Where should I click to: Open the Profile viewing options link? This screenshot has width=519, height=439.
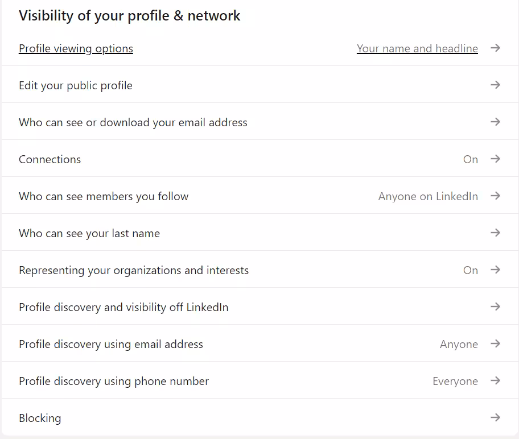(76, 49)
